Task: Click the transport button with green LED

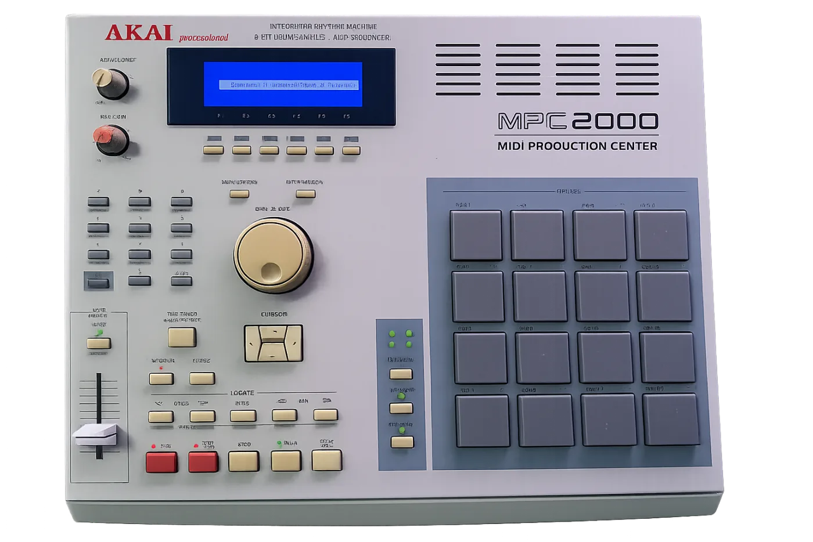Action: click(x=286, y=461)
